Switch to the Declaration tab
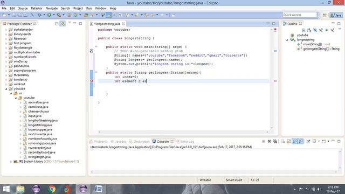Image resolution: width=345 pixels, height=194 pixels. click(140, 141)
